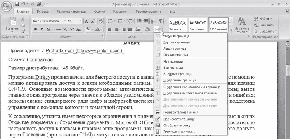
Task: Open the line spacing menu
Action: tap(138, 29)
